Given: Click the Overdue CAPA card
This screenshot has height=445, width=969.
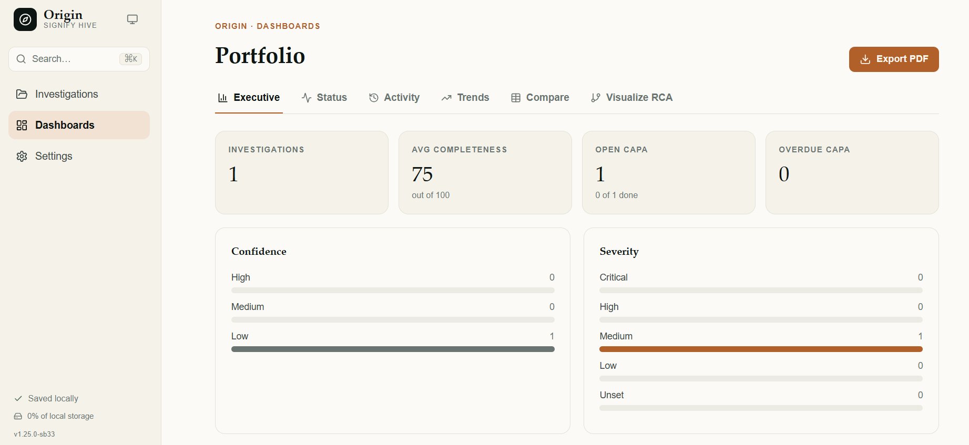Looking at the screenshot, I should pos(852,172).
